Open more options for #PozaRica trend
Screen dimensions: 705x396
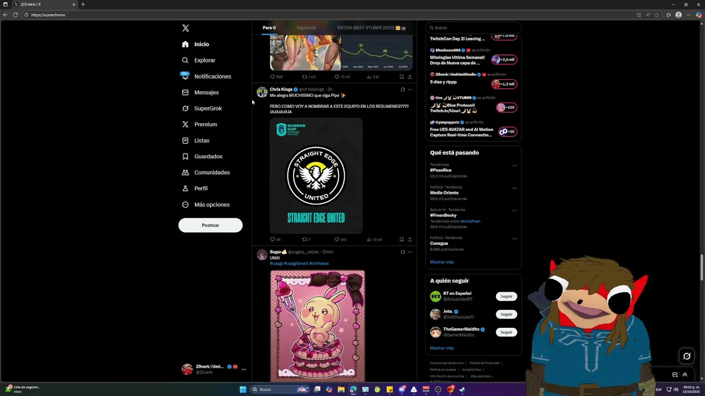(514, 166)
